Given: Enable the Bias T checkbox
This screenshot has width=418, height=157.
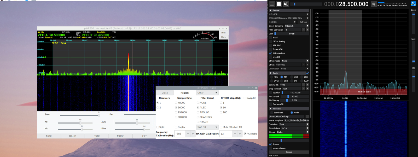Looking at the screenshot, I should tap(270, 38).
